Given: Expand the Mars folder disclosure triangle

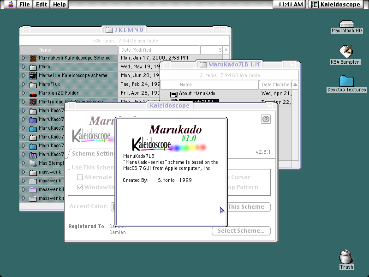Looking at the screenshot, I should (24, 66).
